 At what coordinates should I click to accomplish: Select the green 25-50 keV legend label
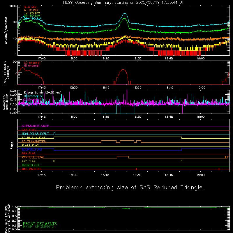click(32, 16)
